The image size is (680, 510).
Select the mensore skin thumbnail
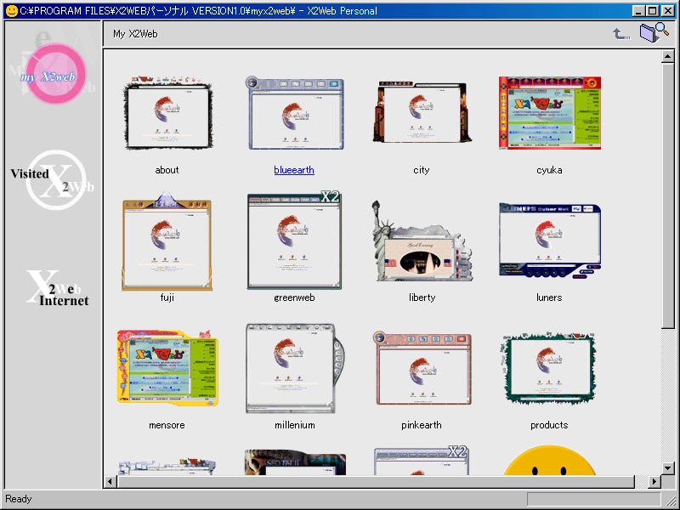coord(167,368)
